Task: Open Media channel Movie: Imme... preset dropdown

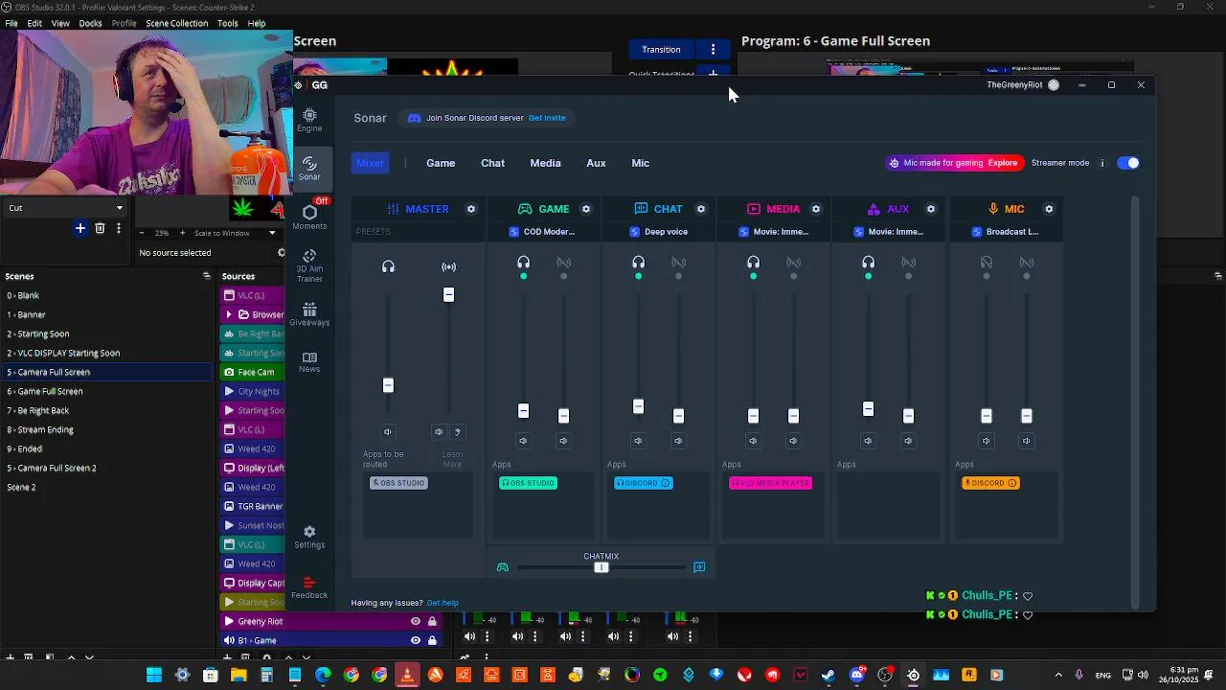Action: click(775, 232)
